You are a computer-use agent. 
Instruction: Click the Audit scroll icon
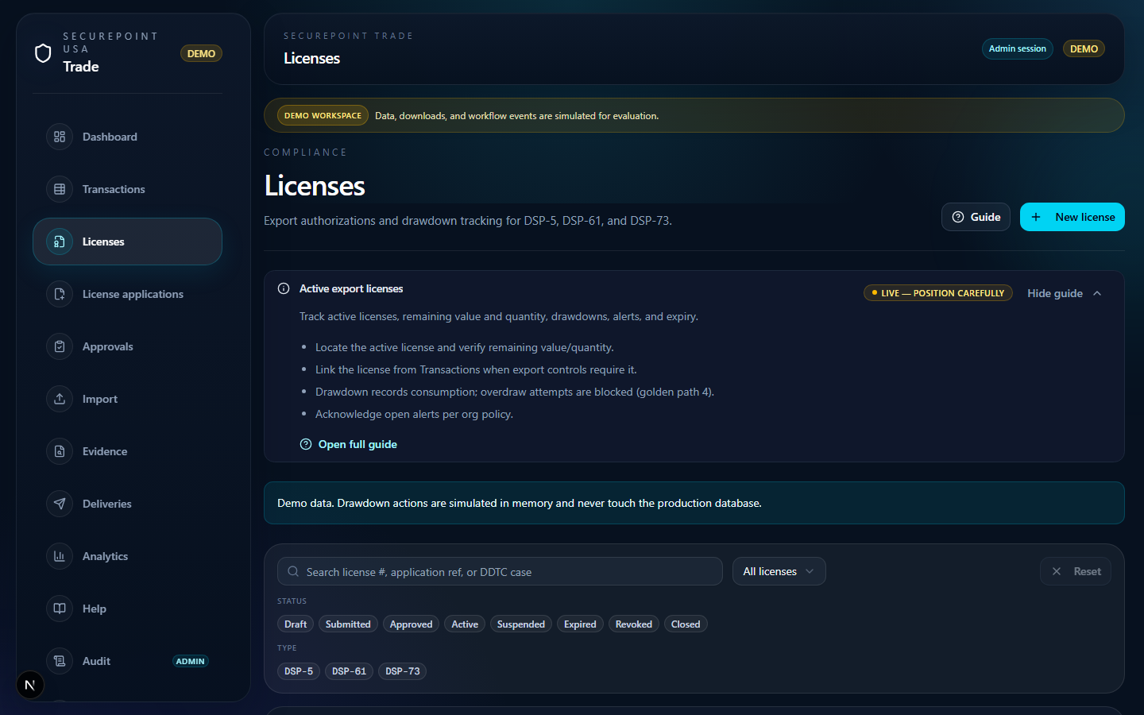pos(60,661)
